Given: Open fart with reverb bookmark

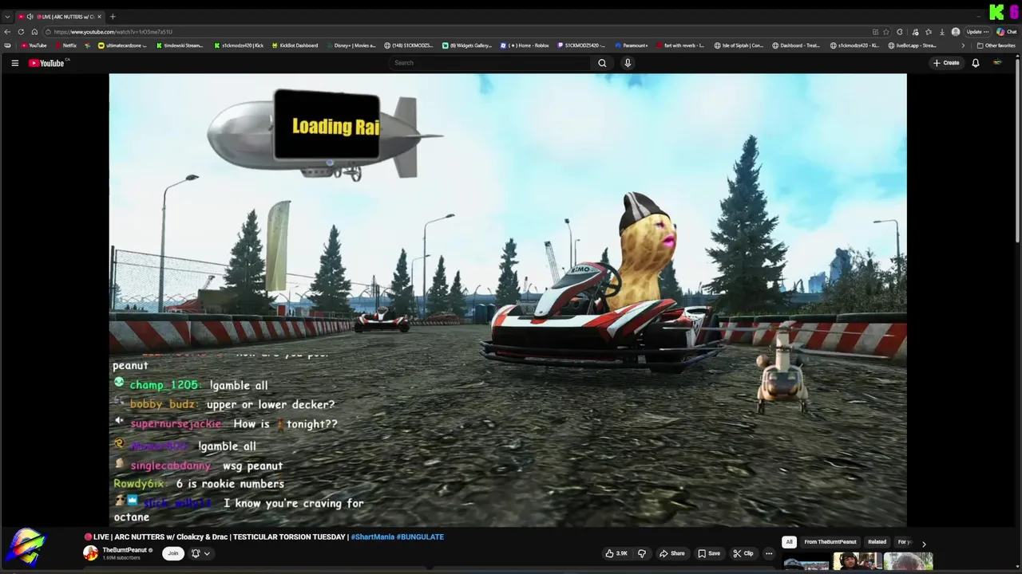Looking at the screenshot, I should point(680,45).
